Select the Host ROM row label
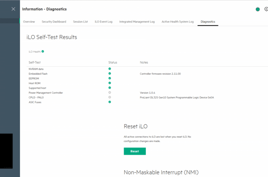The width and height of the screenshot is (268, 177). pyautogui.click(x=34, y=83)
